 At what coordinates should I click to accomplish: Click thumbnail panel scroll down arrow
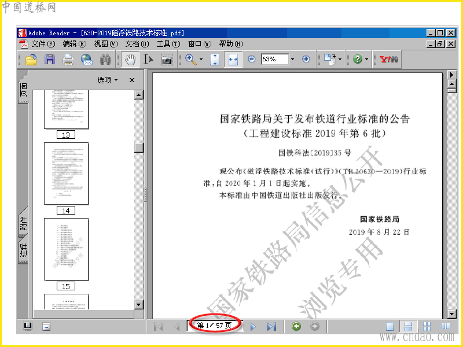pyautogui.click(x=139, y=305)
